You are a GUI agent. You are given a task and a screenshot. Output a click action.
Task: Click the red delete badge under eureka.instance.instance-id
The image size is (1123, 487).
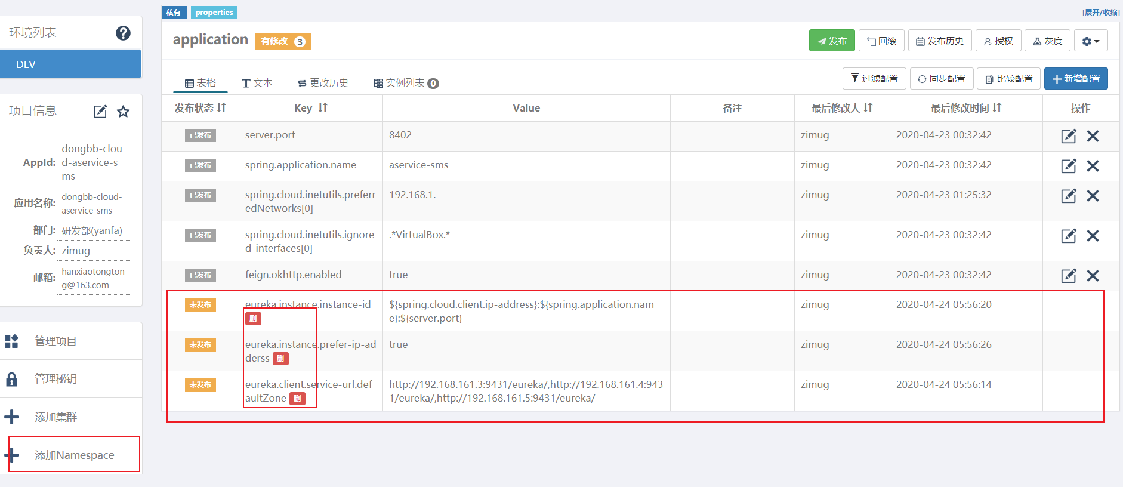253,319
